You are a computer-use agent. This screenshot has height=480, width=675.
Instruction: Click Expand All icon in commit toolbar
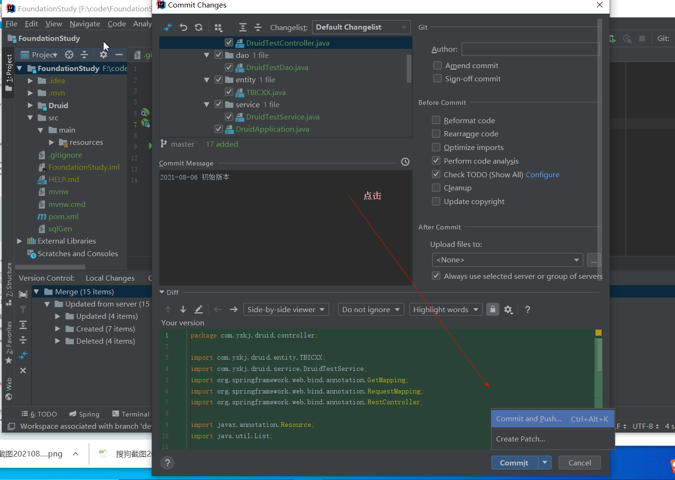pyautogui.click(x=242, y=27)
